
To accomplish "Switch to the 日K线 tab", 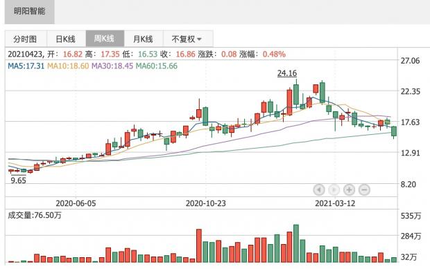I will point(66,39).
